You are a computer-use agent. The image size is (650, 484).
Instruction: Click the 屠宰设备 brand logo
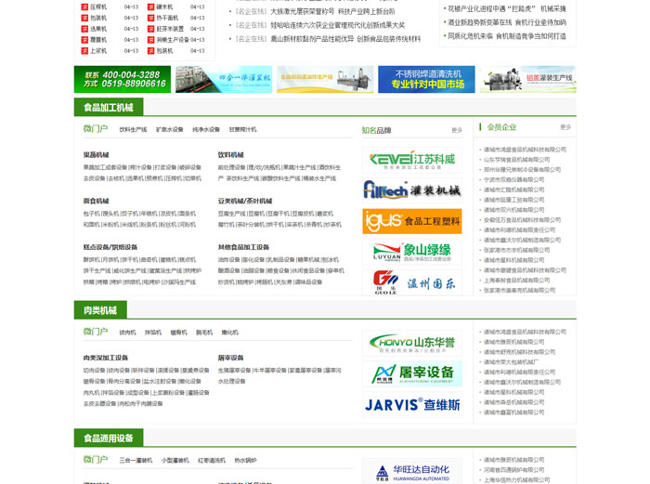click(x=411, y=373)
